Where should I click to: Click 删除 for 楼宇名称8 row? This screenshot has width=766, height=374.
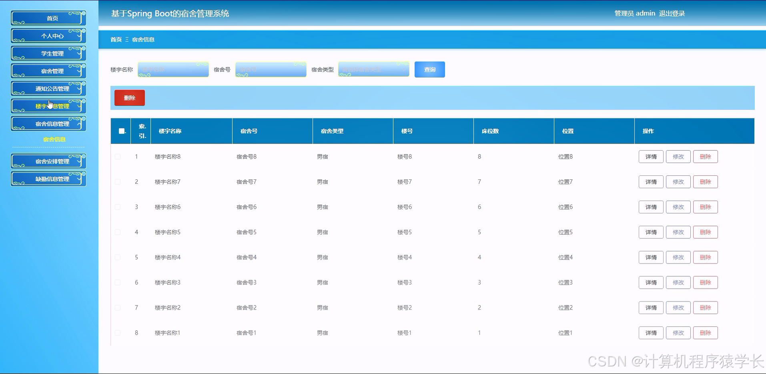(x=706, y=157)
